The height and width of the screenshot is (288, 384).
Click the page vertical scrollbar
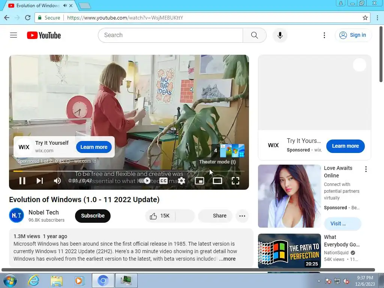(x=381, y=54)
